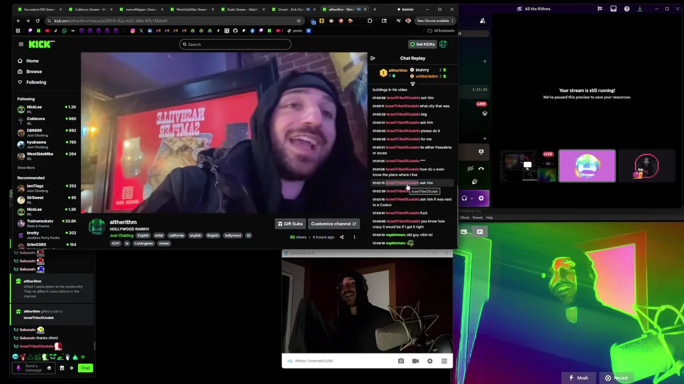684x384 pixels.
Task: Open the Kick sidebar hamburger menu
Action: click(21, 44)
